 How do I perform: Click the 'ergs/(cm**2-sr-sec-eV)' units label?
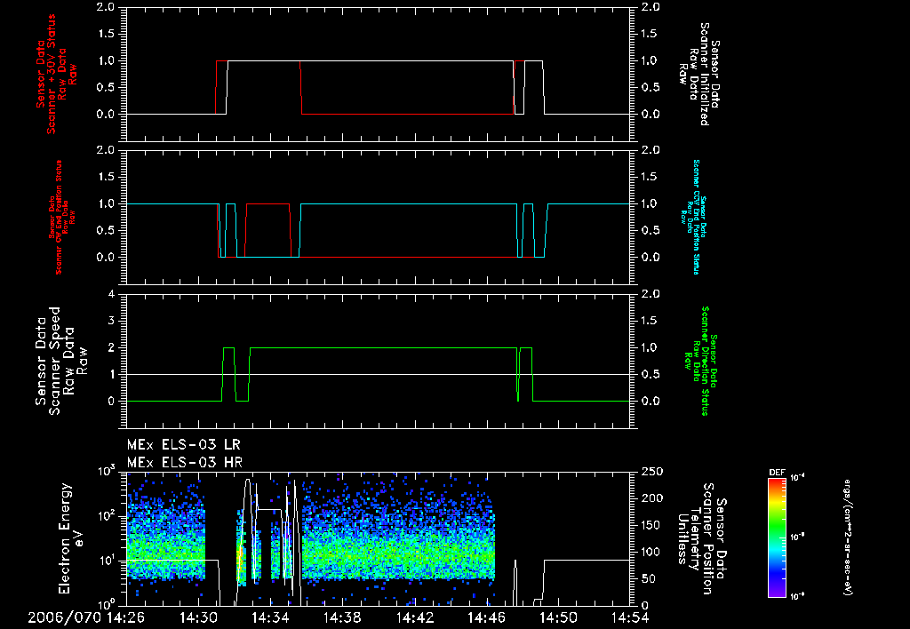click(847, 537)
